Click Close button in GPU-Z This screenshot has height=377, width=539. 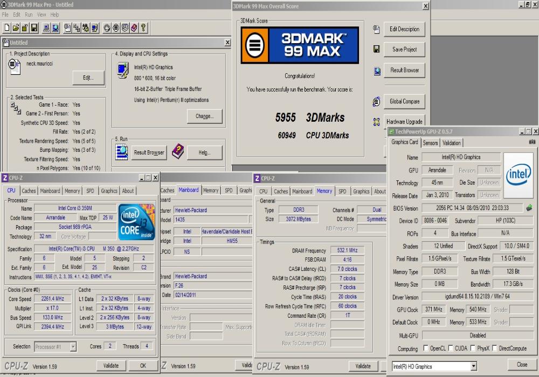[522, 365]
